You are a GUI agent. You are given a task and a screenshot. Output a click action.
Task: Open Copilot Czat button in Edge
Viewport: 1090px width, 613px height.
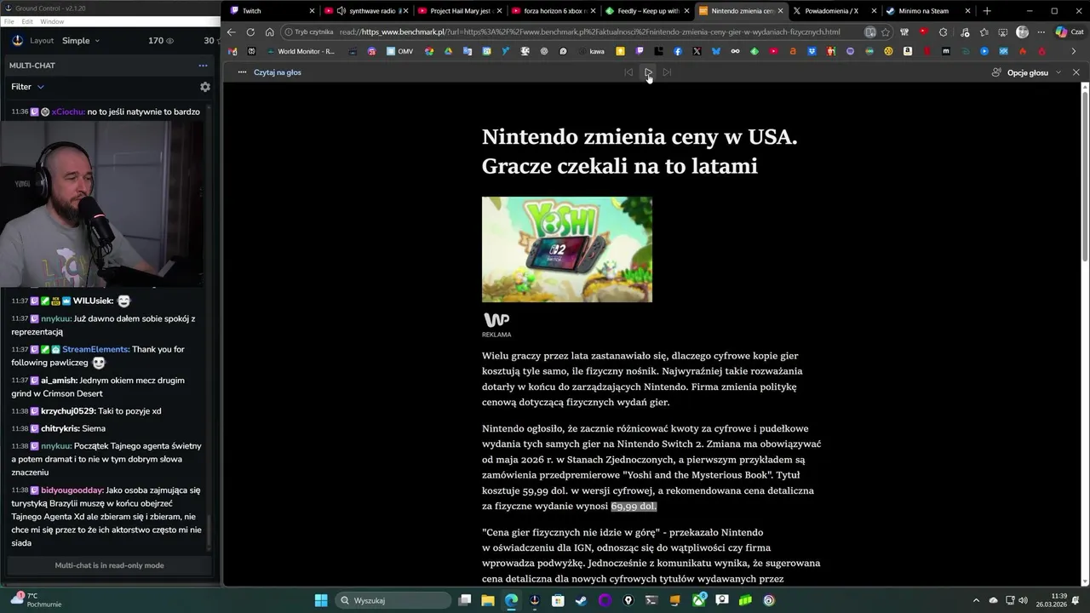coord(1069,32)
